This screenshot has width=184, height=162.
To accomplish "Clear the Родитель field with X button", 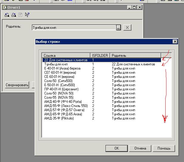I will (127, 28).
